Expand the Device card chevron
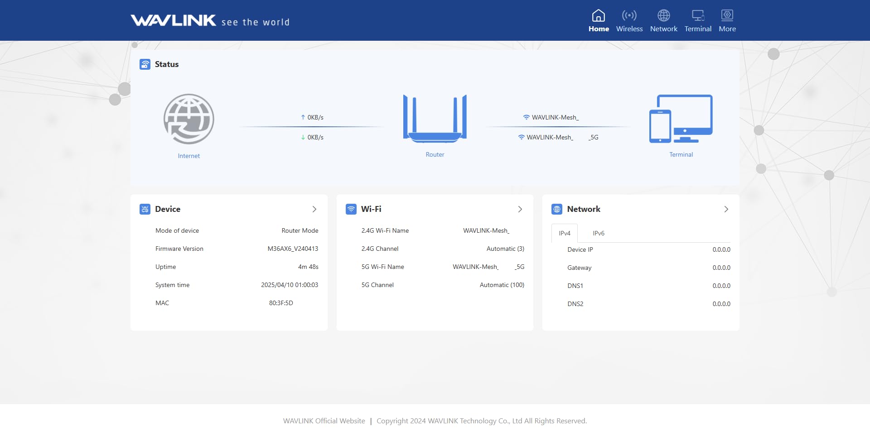The height and width of the screenshot is (436, 870). 314,209
